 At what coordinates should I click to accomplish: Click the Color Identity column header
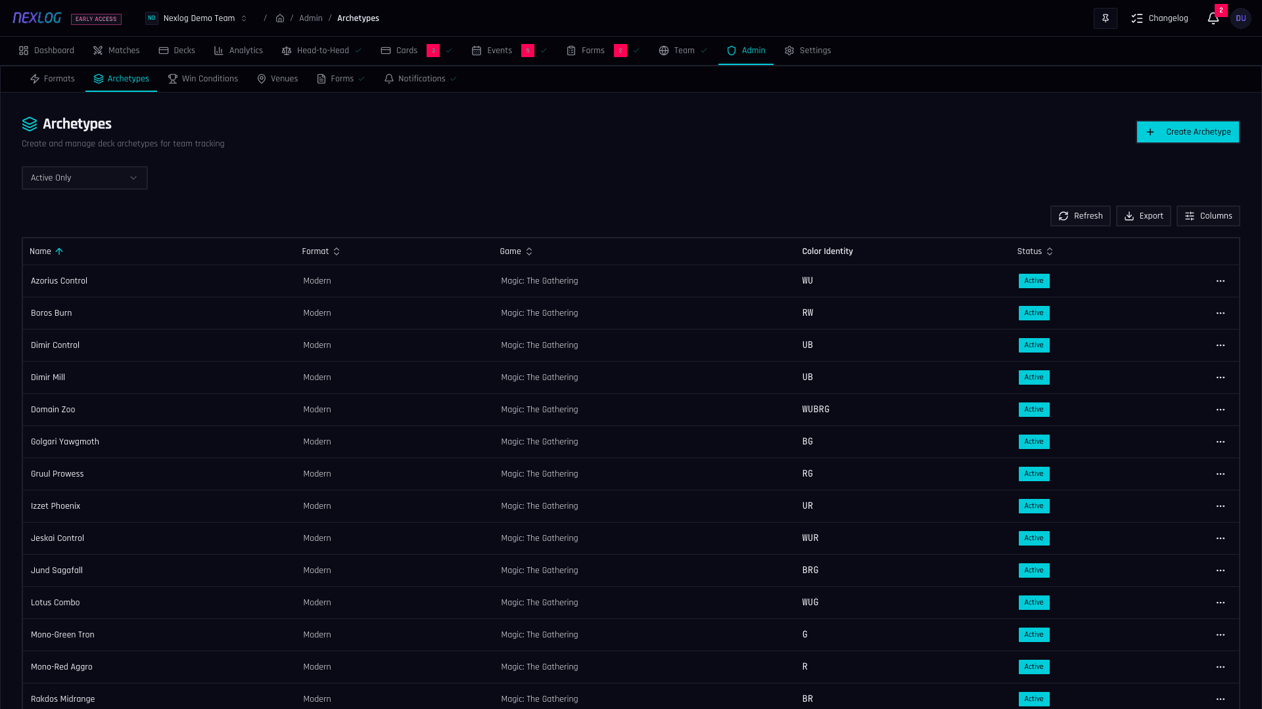pyautogui.click(x=828, y=251)
